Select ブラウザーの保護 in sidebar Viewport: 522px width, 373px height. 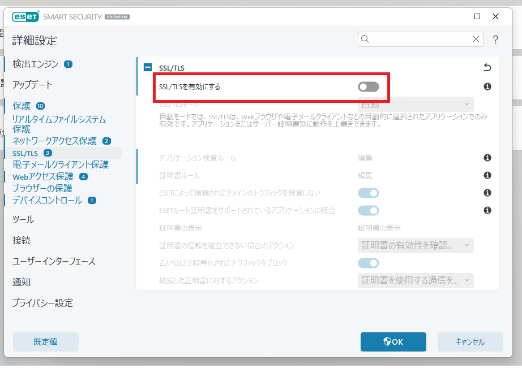pos(42,188)
